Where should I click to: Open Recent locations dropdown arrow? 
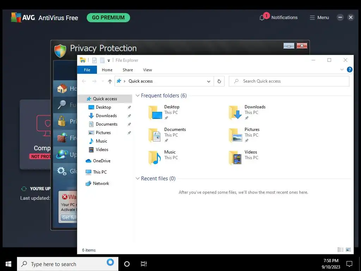103,82
